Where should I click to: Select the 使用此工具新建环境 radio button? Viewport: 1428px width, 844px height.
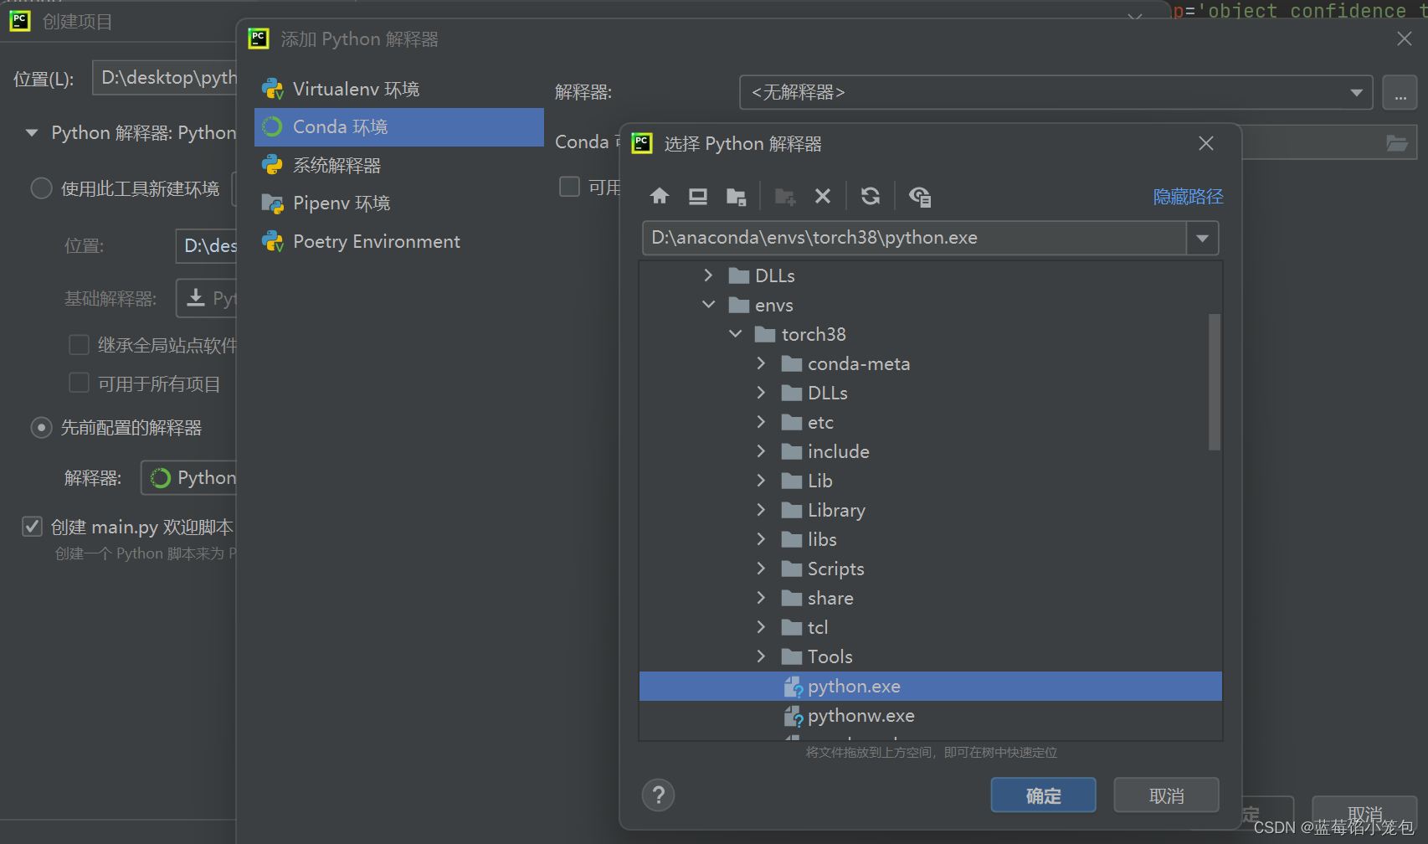click(x=41, y=188)
